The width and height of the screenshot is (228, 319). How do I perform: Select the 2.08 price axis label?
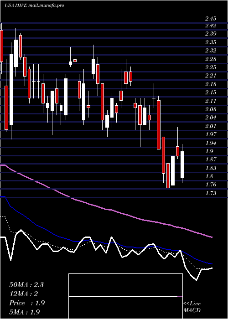click(x=211, y=109)
